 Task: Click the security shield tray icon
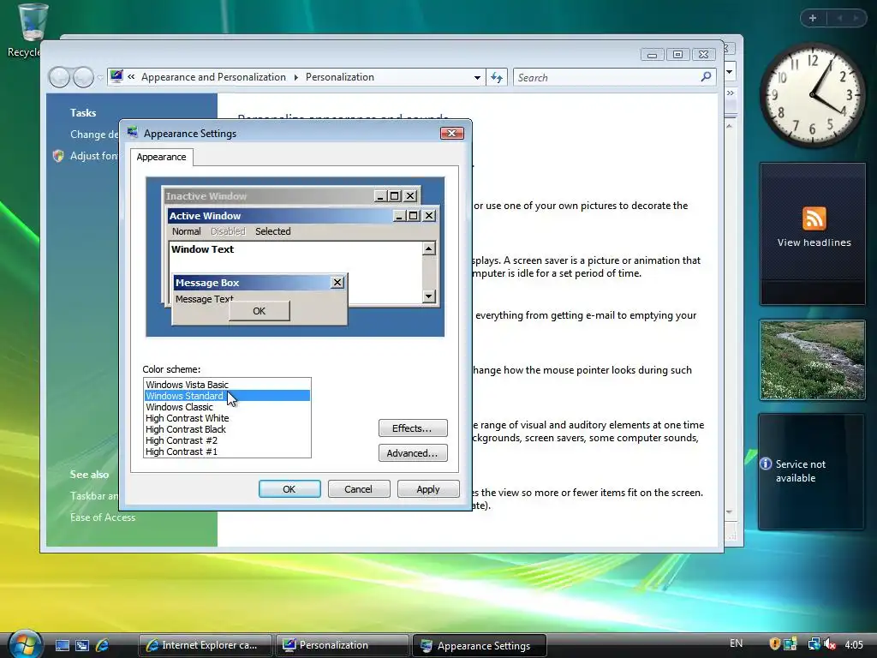coord(774,644)
